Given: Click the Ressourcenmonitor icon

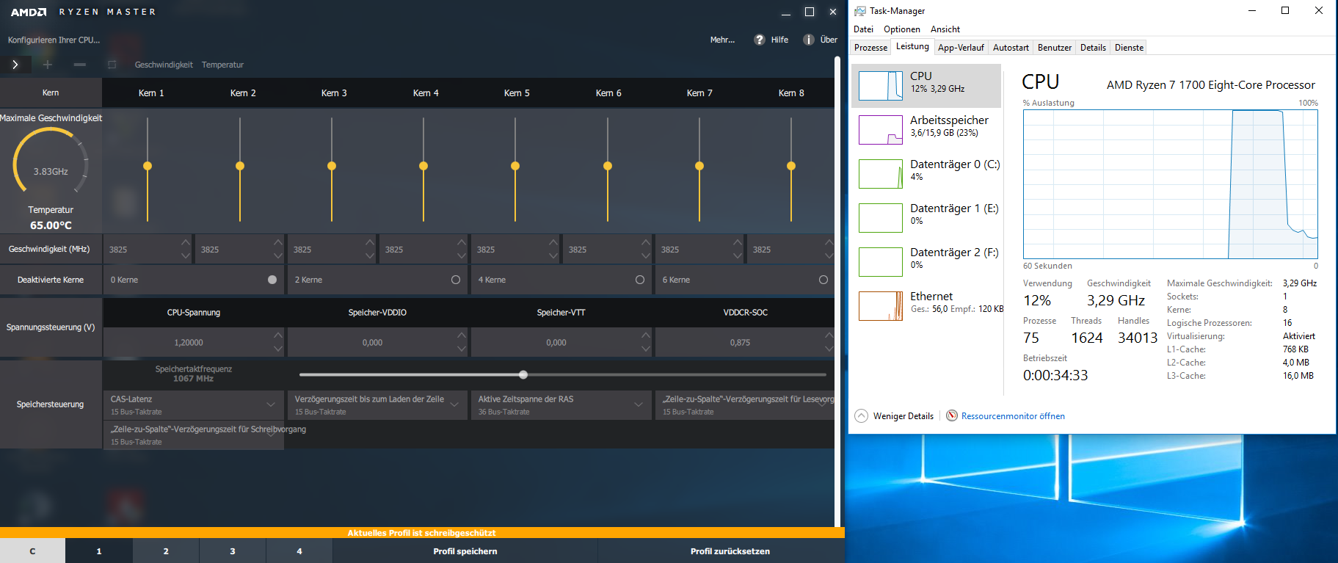Looking at the screenshot, I should (952, 416).
